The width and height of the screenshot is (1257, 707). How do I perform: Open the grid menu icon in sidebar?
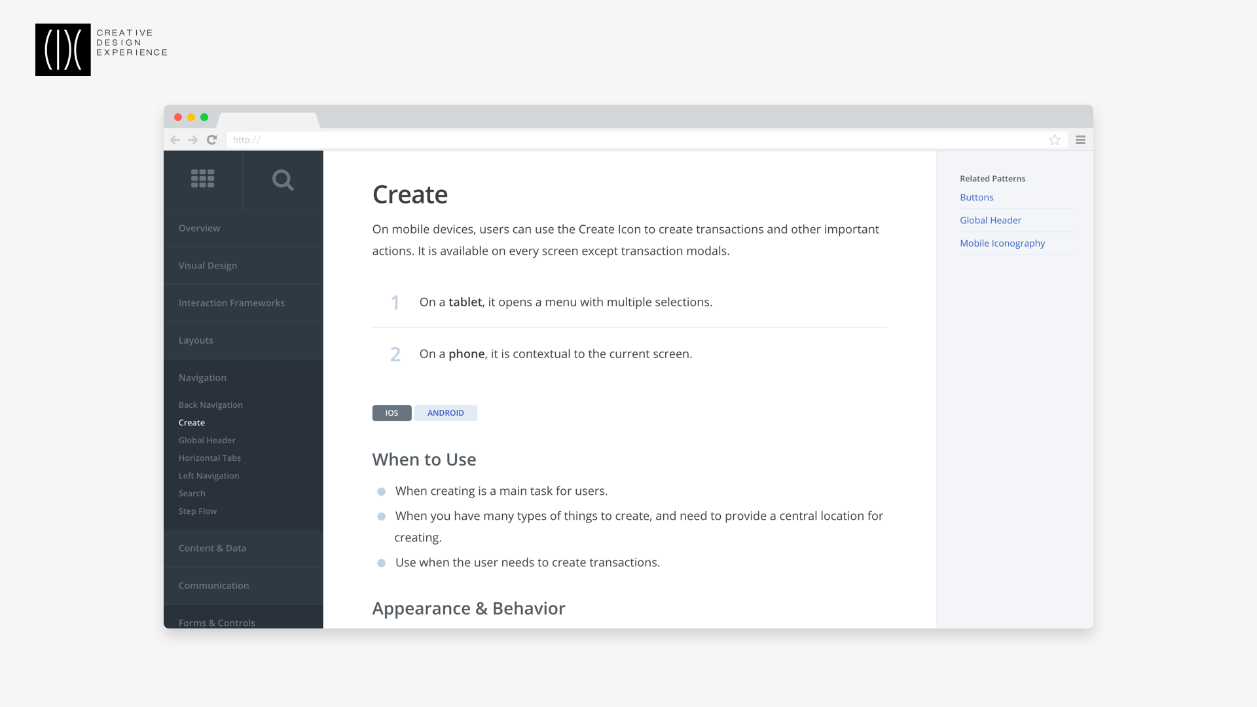point(202,179)
